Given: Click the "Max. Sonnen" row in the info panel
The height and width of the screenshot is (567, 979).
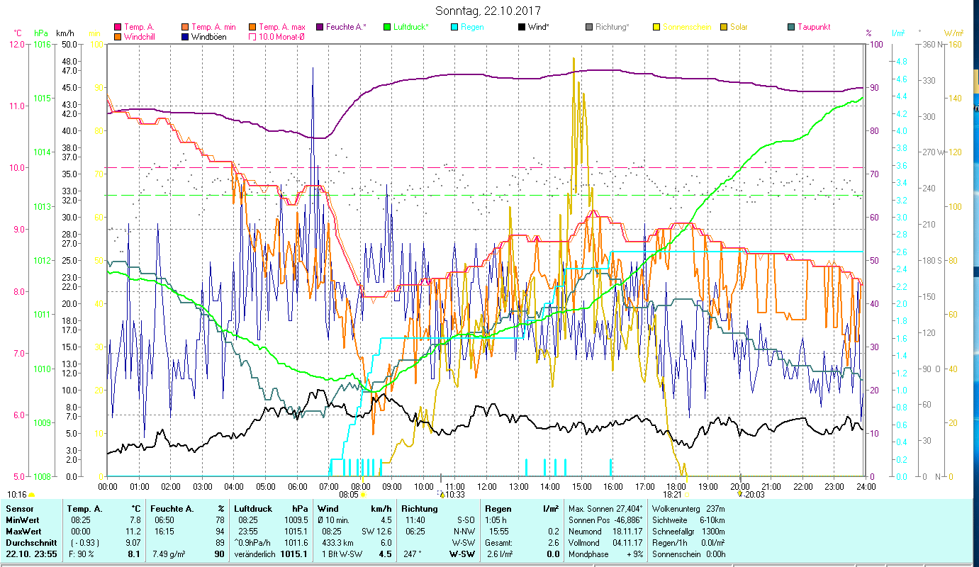Looking at the screenshot, I should tap(606, 509).
